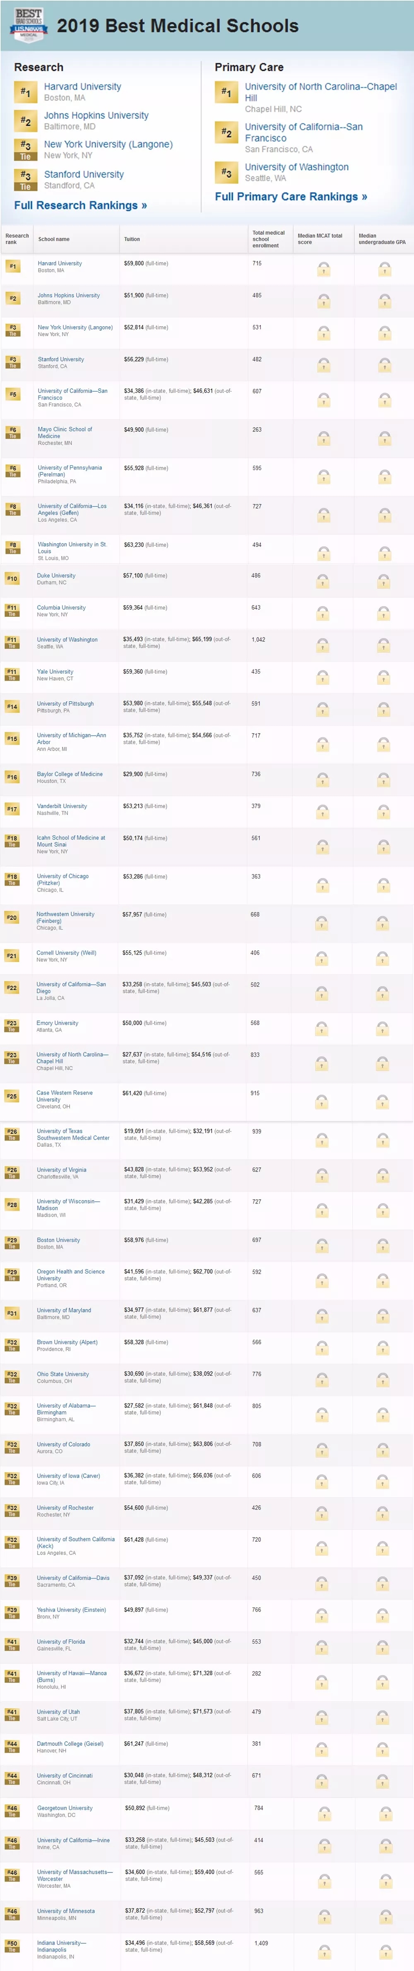
Task: Open University of Pittsburgh table link
Action: pos(65,703)
